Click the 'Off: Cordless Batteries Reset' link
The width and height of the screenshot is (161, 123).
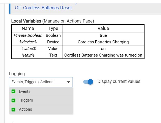pos(43,8)
